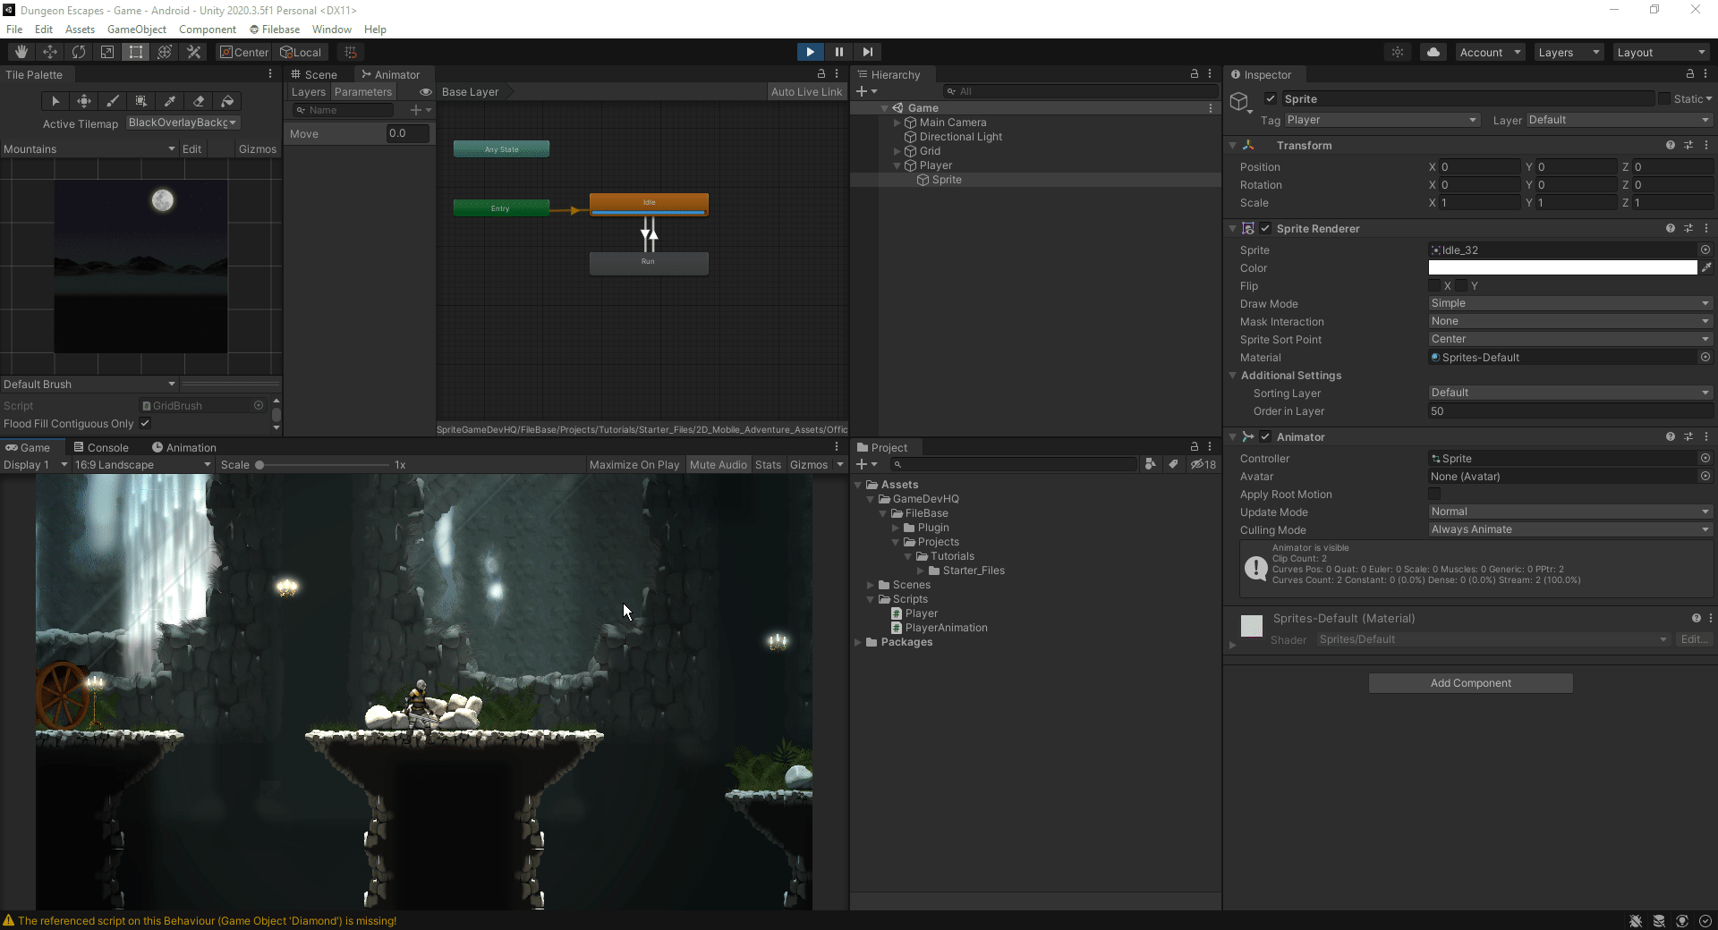Screen dimensions: 1718x930
Task: Toggle Static checkbox in Inspector
Action: pos(1664,98)
